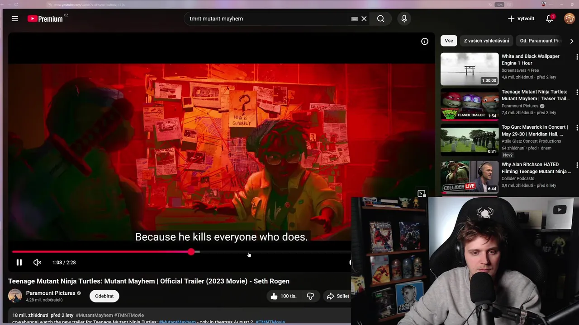Show video info card icon

(x=425, y=42)
